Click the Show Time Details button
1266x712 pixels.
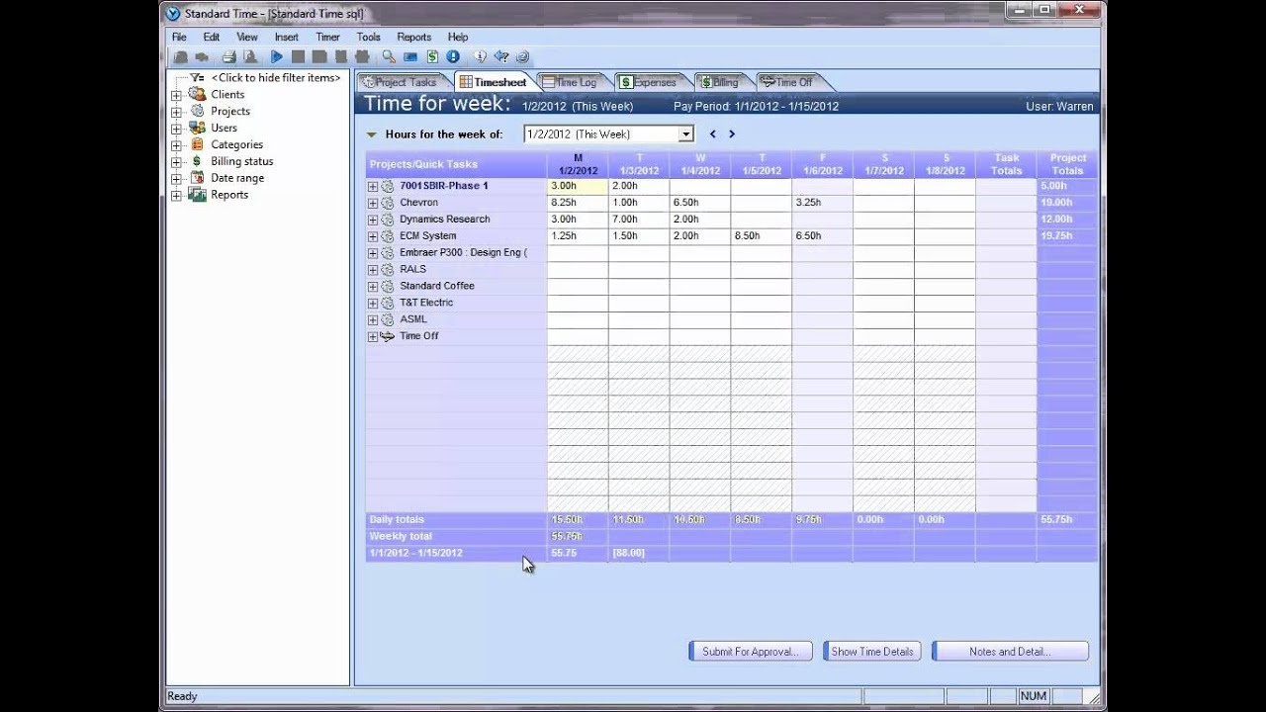(x=872, y=652)
